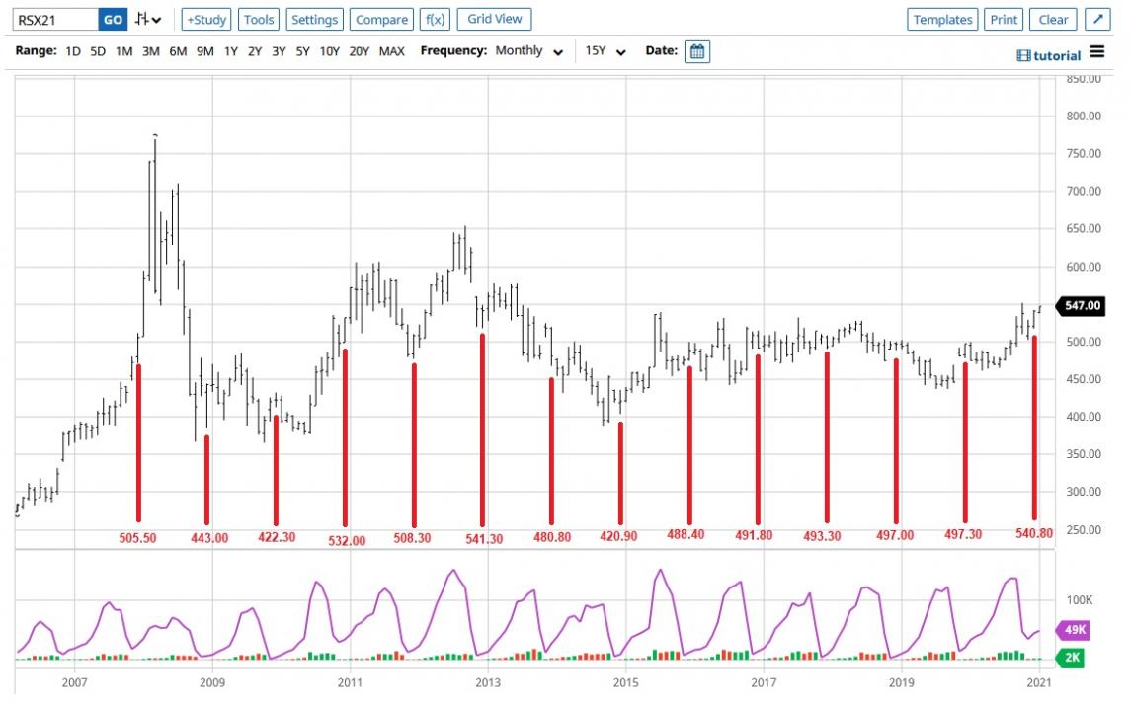Expand the 15Y period dropdown
The height and width of the screenshot is (704, 1130).
[x=605, y=51]
